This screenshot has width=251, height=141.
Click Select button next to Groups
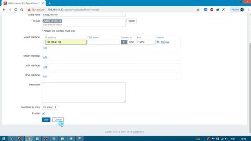(x=131, y=21)
